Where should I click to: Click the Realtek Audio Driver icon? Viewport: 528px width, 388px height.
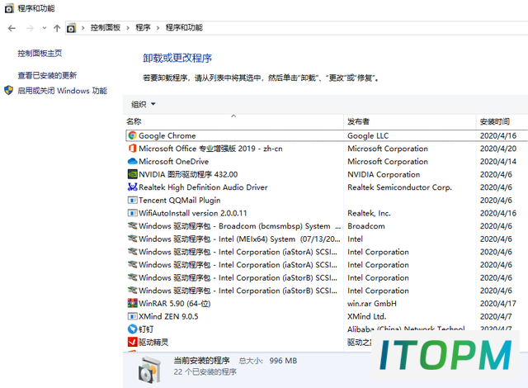(132, 187)
